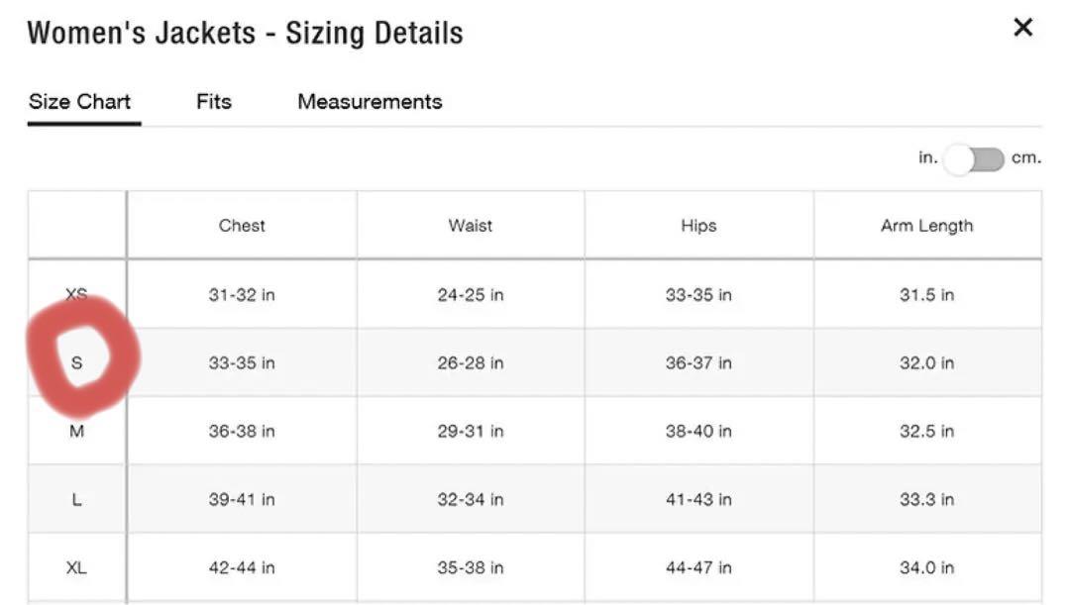1070x605 pixels.
Task: Click the in. unit label
Action: pos(928,157)
